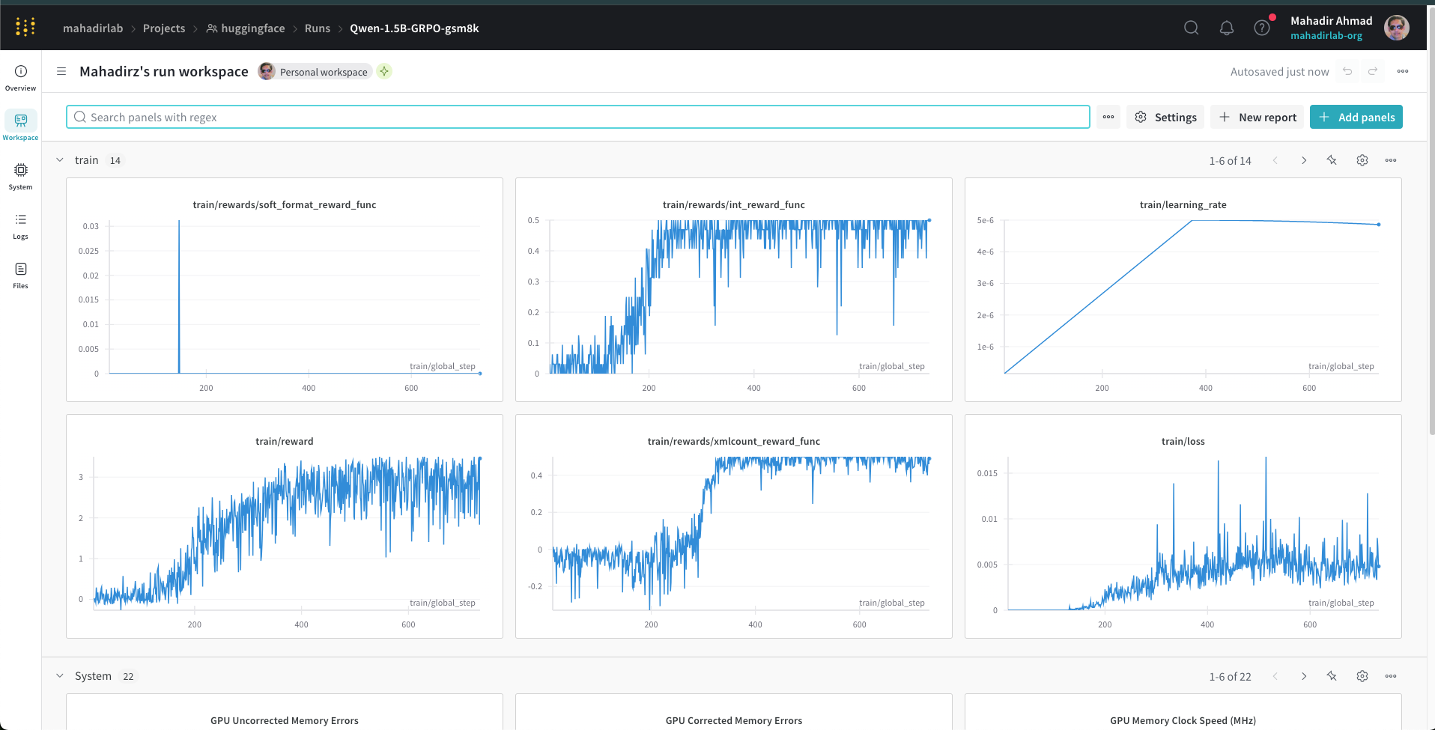Navigate to mahadirlab breadcrumb
Viewport: 1435px width, 730px height.
93,28
